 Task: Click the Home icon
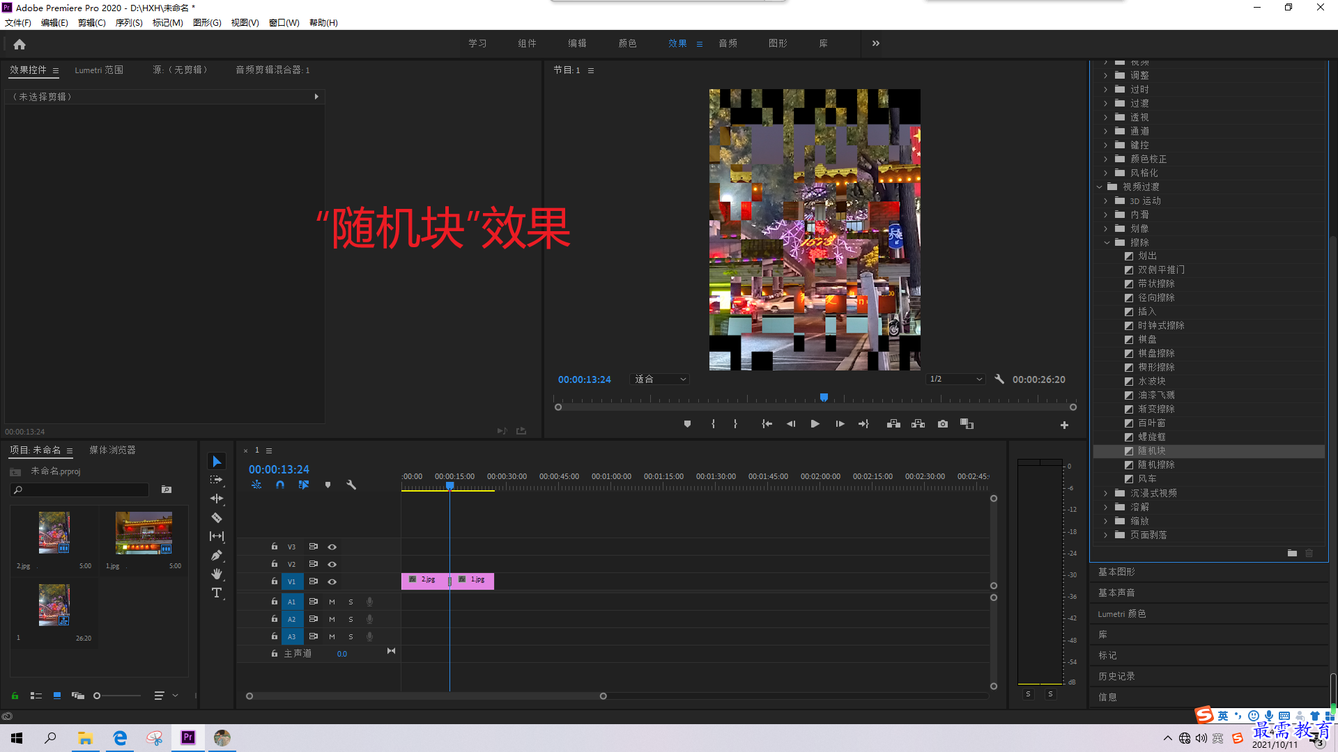coord(20,44)
